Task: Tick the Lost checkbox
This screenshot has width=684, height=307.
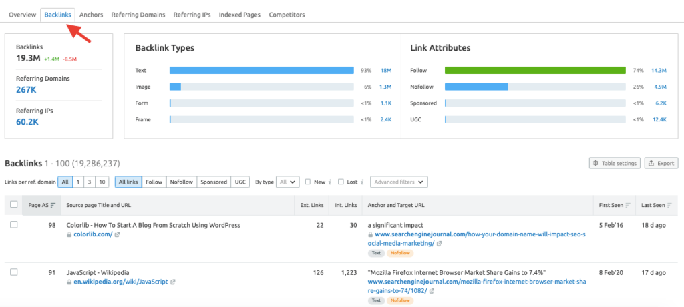Action: click(341, 182)
